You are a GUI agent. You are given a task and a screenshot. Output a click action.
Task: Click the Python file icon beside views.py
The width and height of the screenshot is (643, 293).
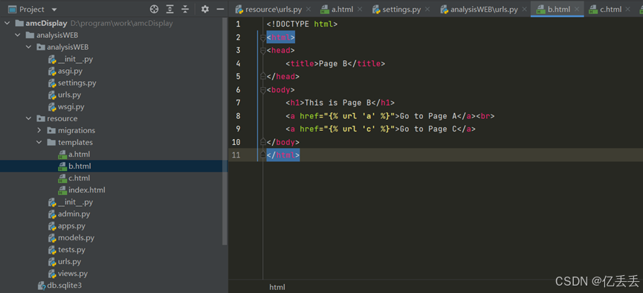52,274
